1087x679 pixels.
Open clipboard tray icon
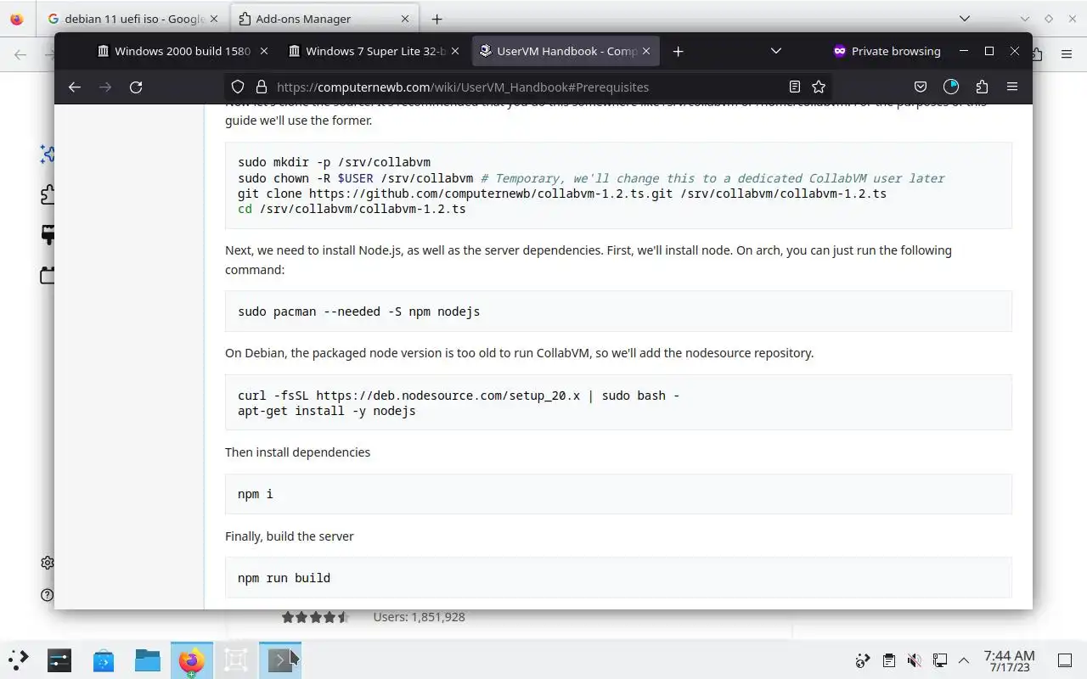[x=888, y=660]
